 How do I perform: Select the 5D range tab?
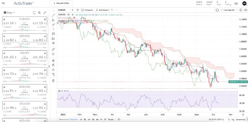click(x=85, y=119)
